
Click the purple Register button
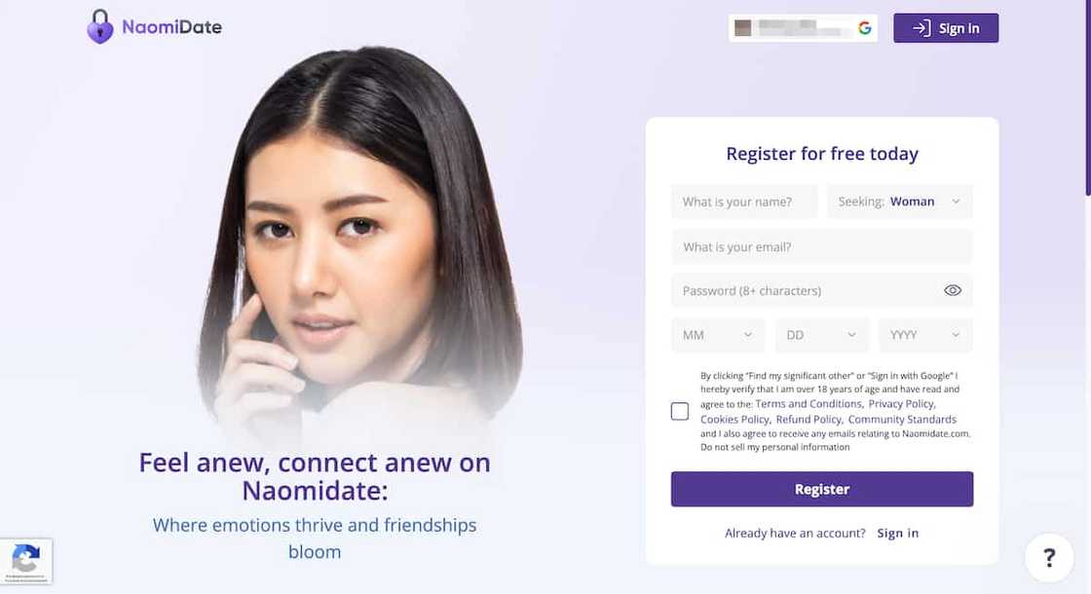(822, 489)
